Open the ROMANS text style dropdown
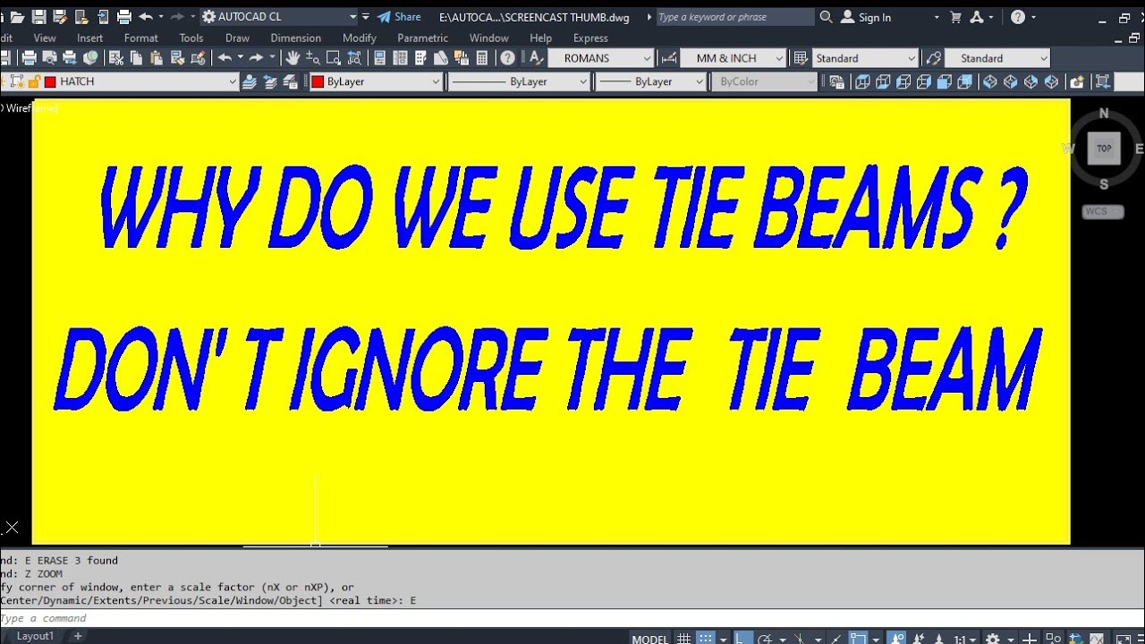Screen dimensions: 1145x644 click(x=647, y=58)
